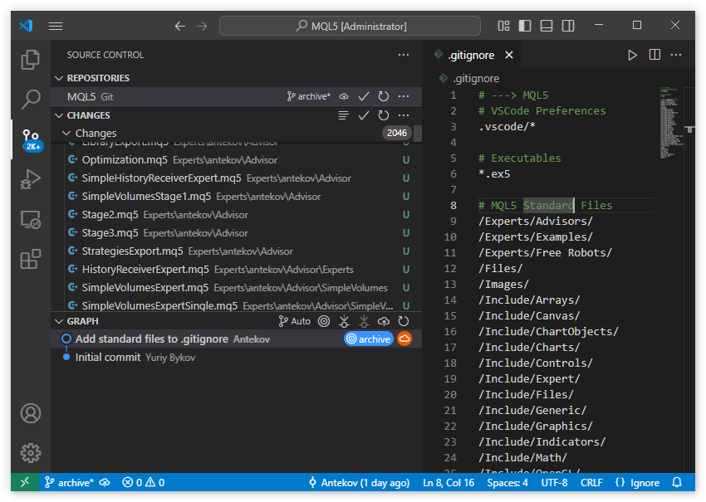Open more actions for MQL5 repository

(404, 96)
